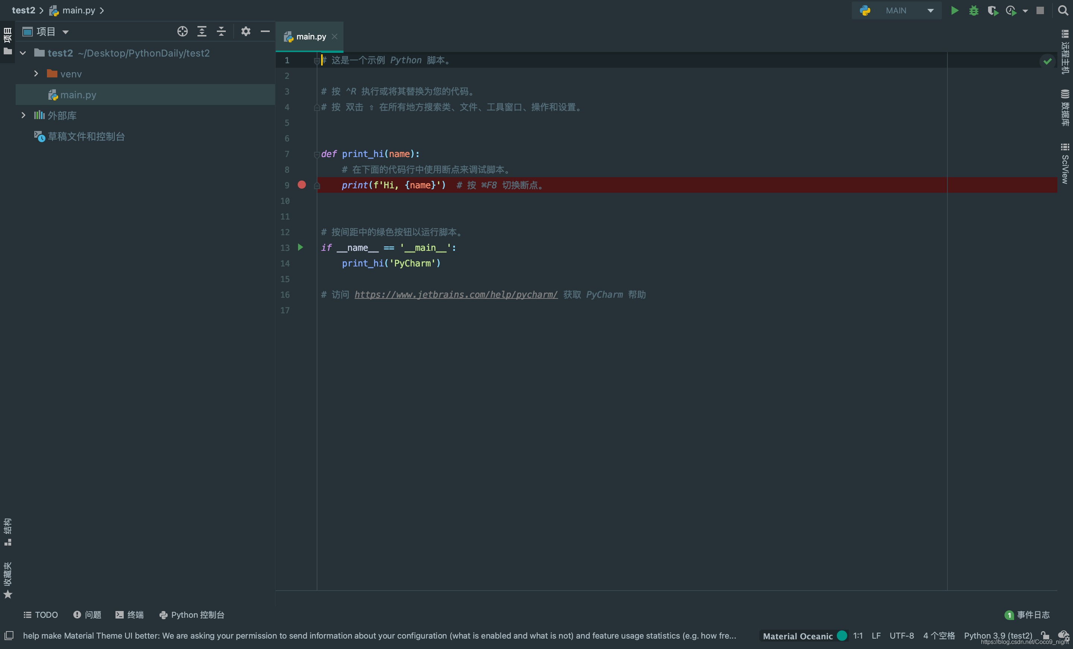Select the venv folder row
Screen dimensions: 1073x649
pyautogui.click(x=145, y=74)
